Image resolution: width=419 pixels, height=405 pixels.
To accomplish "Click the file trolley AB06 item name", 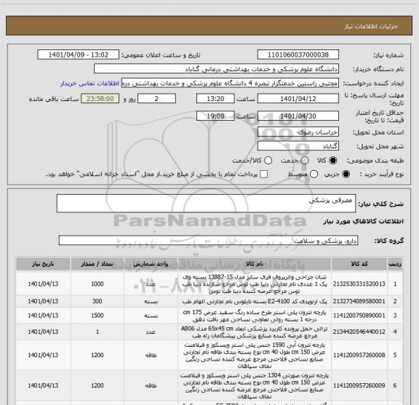I will coord(255,332).
